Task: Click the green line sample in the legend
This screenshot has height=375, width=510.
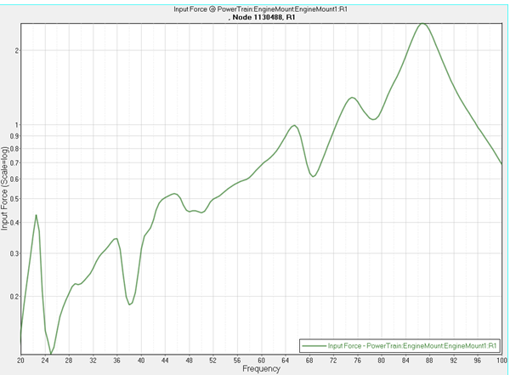Action: pyautogui.click(x=314, y=345)
